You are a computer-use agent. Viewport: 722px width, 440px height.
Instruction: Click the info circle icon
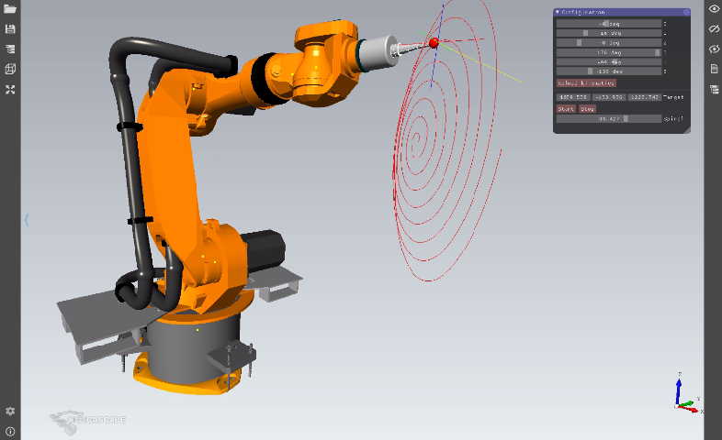pos(10,431)
